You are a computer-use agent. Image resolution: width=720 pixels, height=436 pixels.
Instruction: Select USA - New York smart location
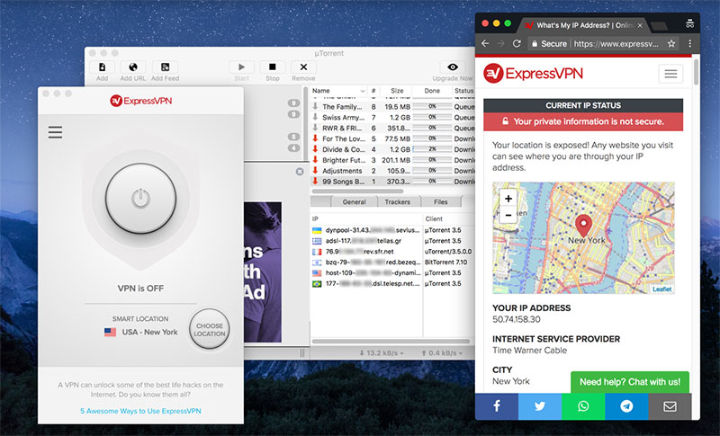click(x=141, y=332)
